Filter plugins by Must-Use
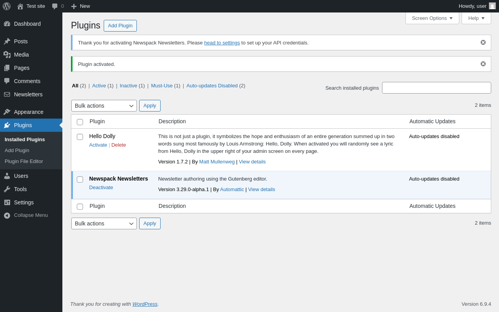Image resolution: width=499 pixels, height=312 pixels. click(162, 85)
